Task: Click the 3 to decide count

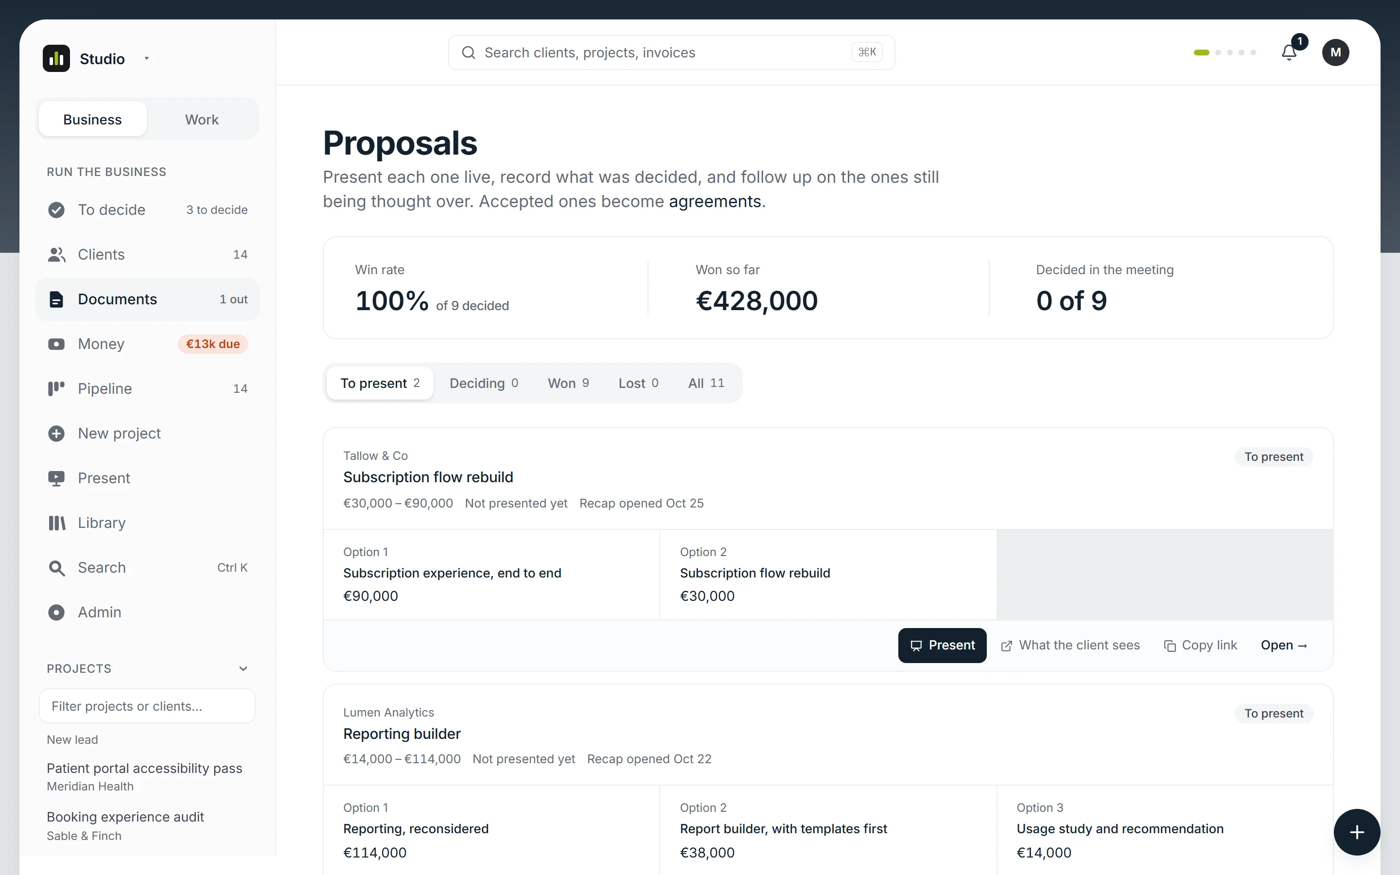Action: tap(217, 210)
